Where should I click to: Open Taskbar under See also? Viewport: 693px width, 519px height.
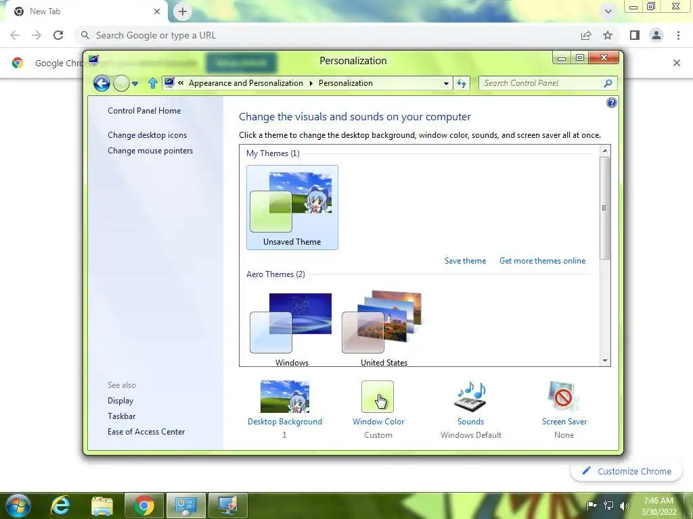[x=122, y=416]
